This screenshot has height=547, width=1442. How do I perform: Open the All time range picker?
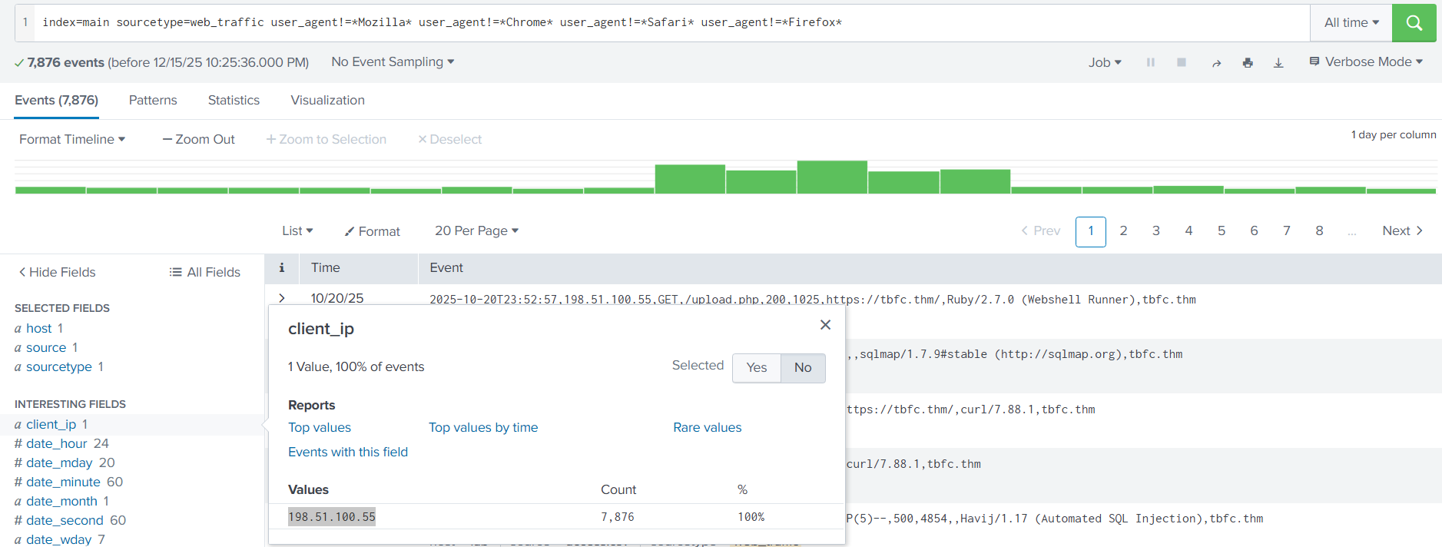(1351, 23)
